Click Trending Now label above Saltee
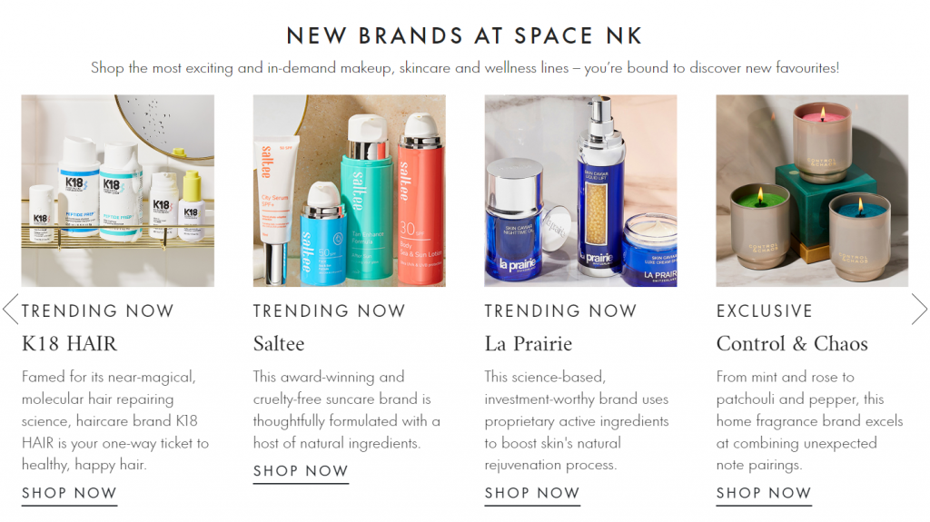This screenshot has height=522, width=930. [x=329, y=310]
